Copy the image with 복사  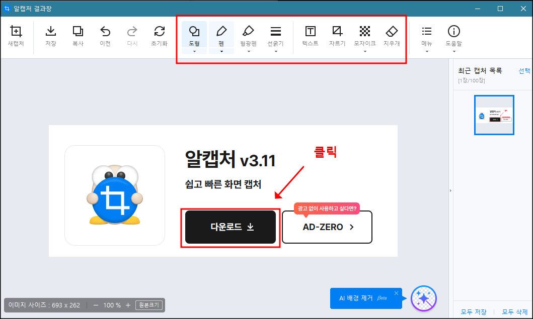78,36
